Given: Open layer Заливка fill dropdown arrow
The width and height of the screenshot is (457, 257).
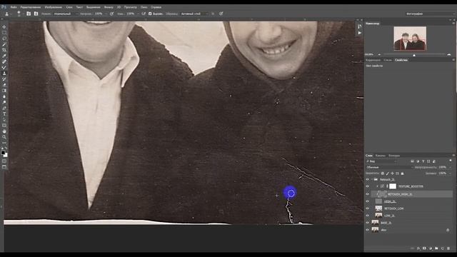Looking at the screenshot, I should (450, 173).
